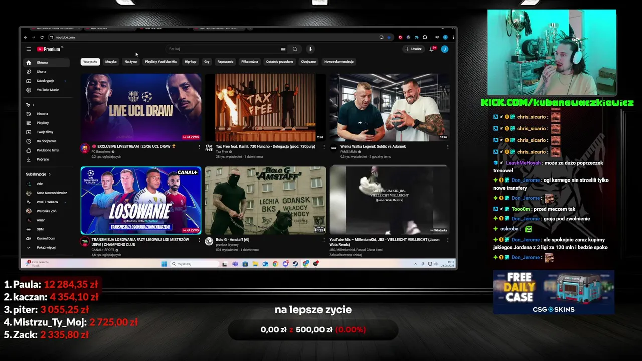Open Steam from the taskbar
Viewport: 642px width, 361px height.
pyautogui.click(x=295, y=264)
